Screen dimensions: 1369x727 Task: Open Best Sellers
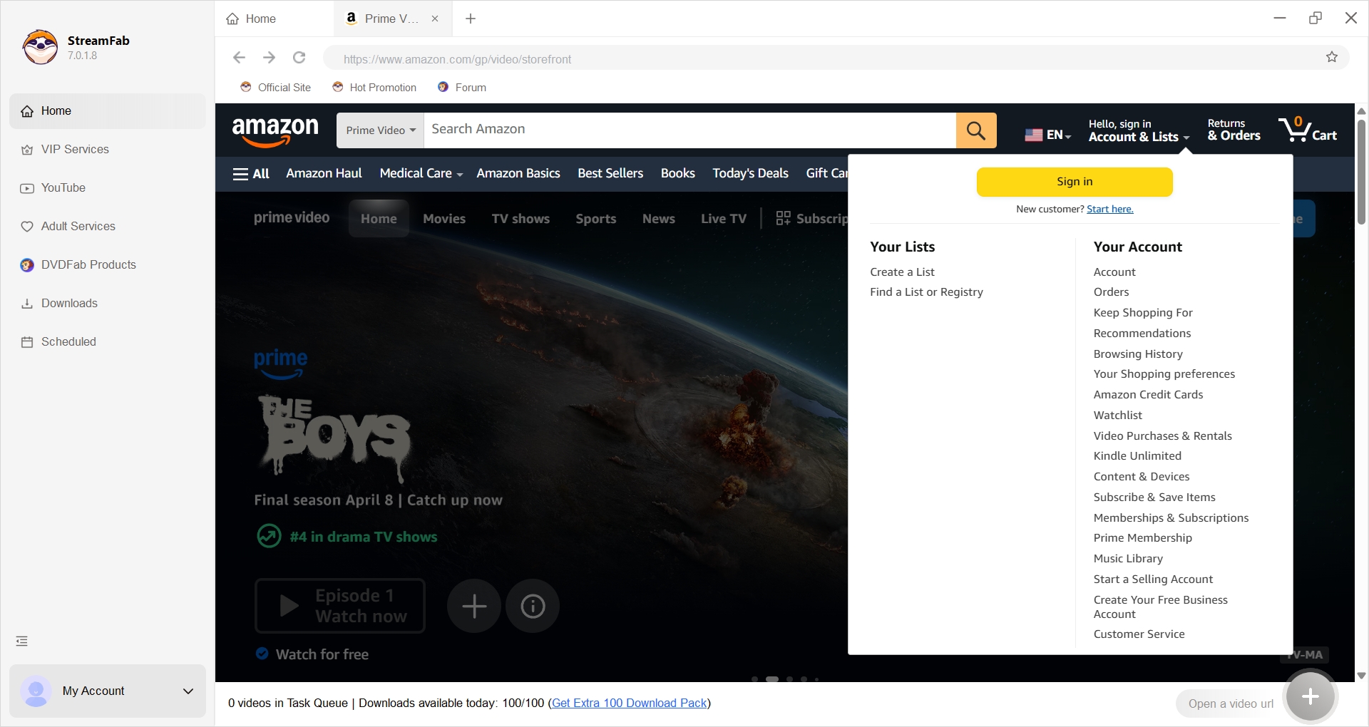[x=610, y=173]
